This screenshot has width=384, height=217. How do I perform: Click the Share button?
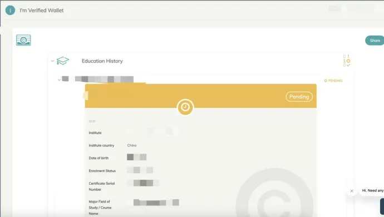click(x=375, y=41)
